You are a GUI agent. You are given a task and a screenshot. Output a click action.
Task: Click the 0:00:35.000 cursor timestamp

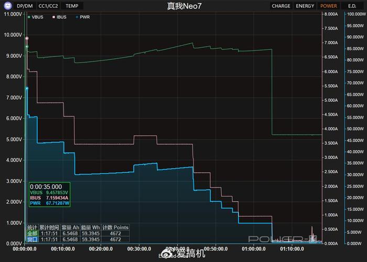point(46,187)
